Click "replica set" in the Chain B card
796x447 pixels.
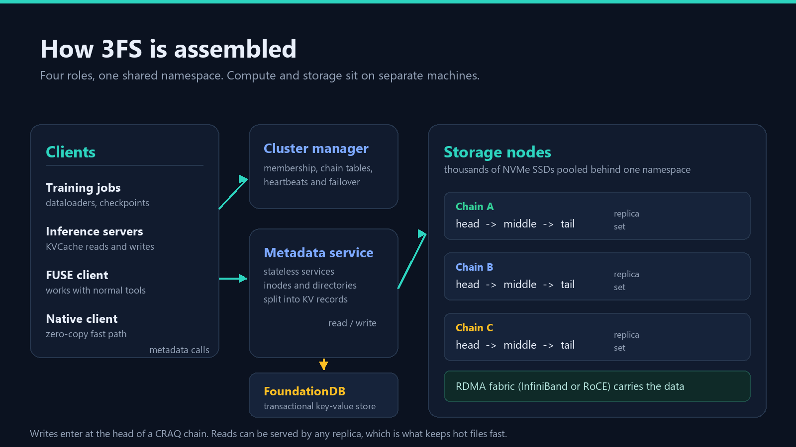(626, 281)
